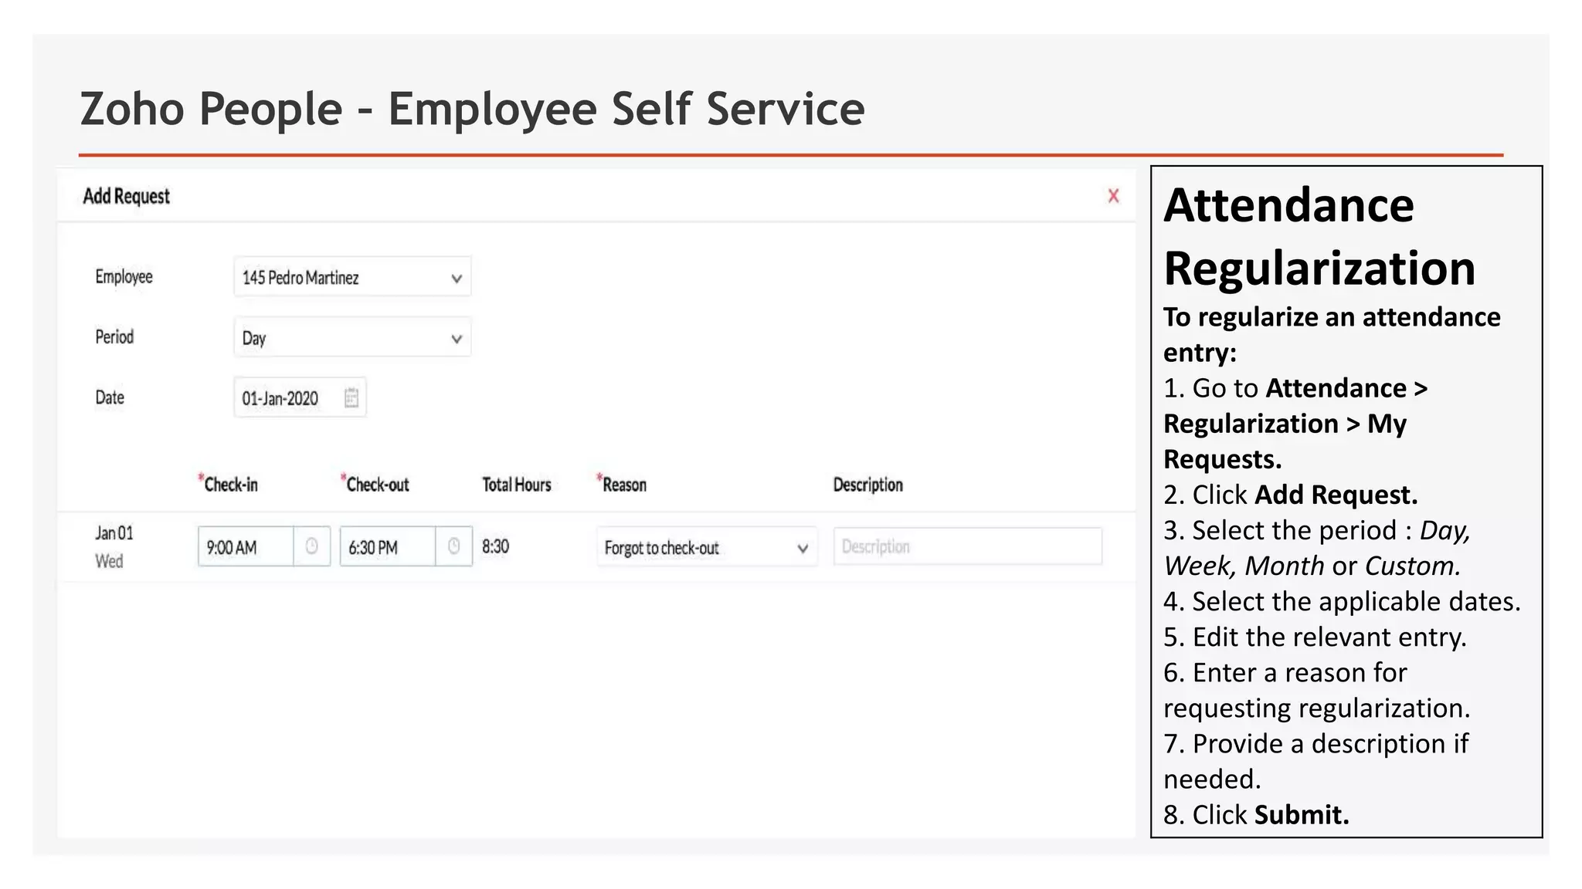Click the Jan 01 row date label

point(114,533)
